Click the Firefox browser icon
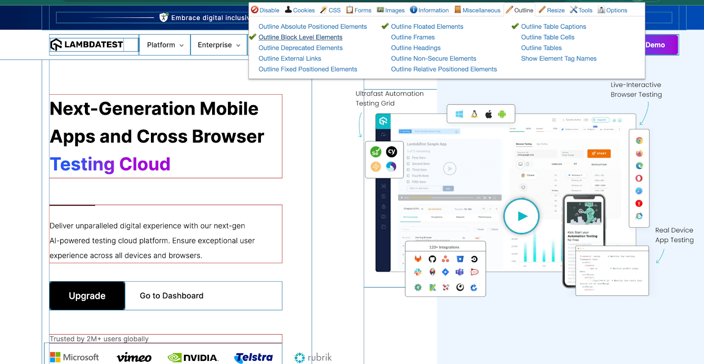 click(x=639, y=153)
